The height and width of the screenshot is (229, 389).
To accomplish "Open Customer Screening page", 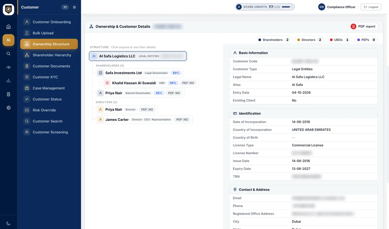I will tap(49, 132).
